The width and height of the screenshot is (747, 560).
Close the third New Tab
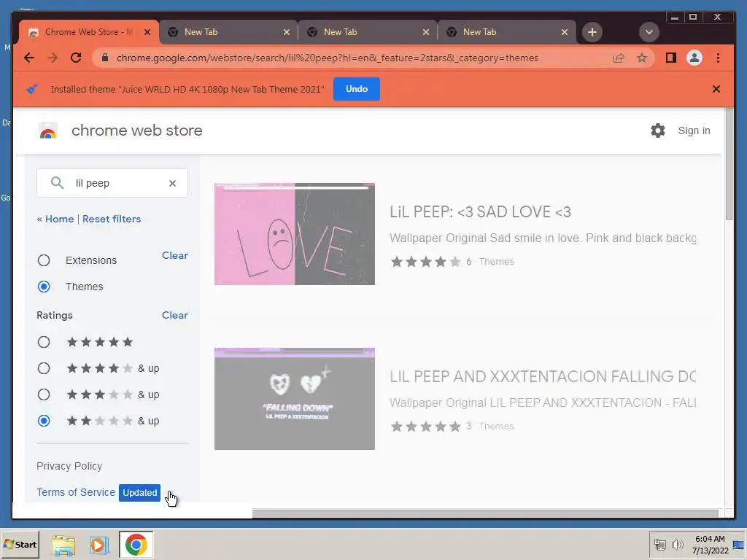click(x=426, y=32)
